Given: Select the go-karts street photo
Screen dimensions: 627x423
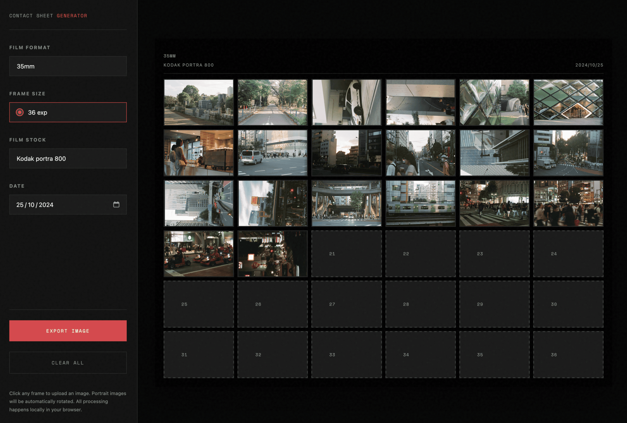Looking at the screenshot, I should 199,254.
